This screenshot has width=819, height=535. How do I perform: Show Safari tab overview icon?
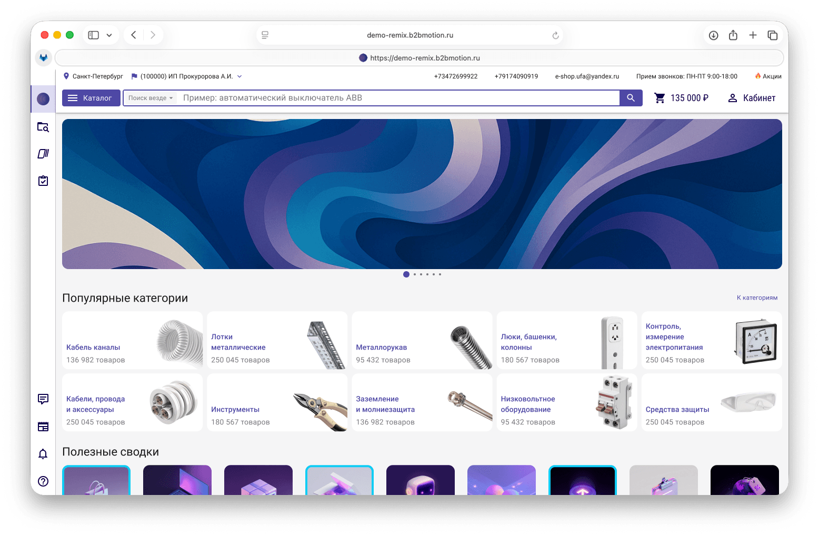pos(773,35)
